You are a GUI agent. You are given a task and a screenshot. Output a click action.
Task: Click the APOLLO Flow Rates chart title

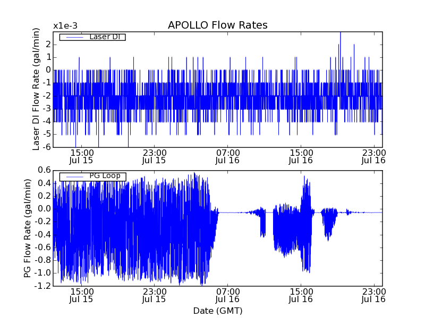[x=217, y=25]
